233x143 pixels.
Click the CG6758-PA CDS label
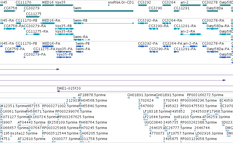(x=15, y=49)
